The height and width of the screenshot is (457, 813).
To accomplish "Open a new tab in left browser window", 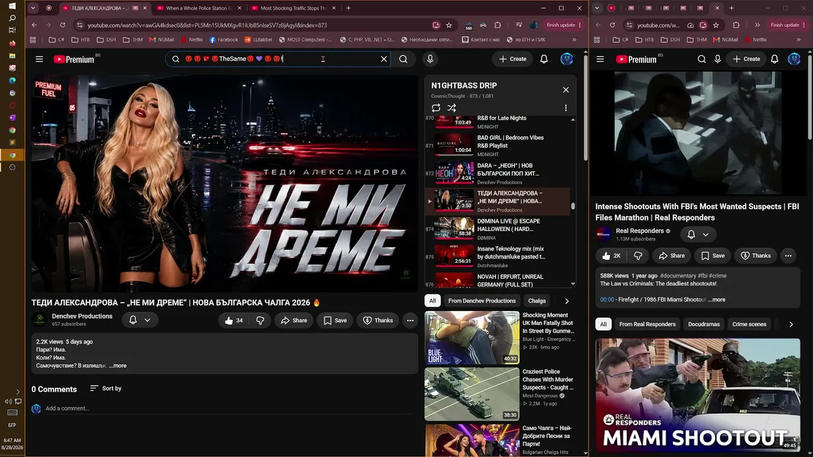I will coord(348,8).
